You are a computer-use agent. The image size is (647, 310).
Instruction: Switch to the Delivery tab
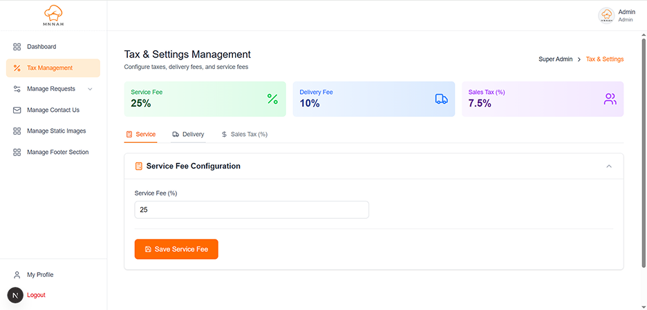188,134
